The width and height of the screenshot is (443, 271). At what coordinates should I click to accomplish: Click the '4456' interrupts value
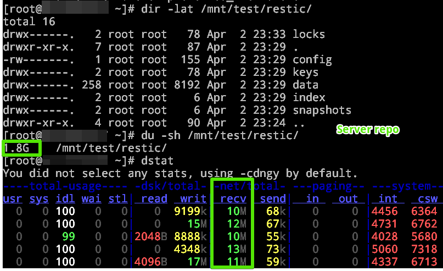tap(384, 211)
